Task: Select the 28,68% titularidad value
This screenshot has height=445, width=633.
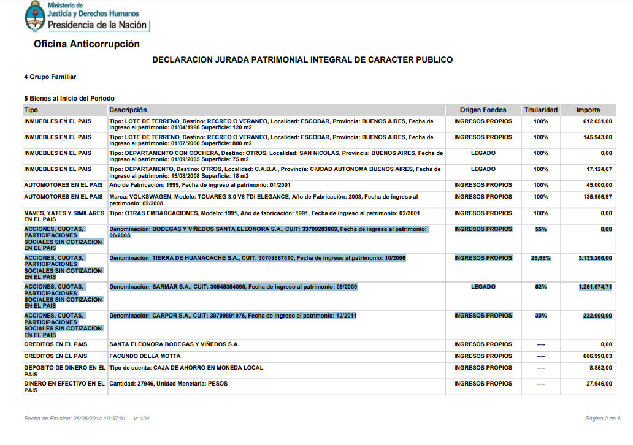Action: point(540,258)
